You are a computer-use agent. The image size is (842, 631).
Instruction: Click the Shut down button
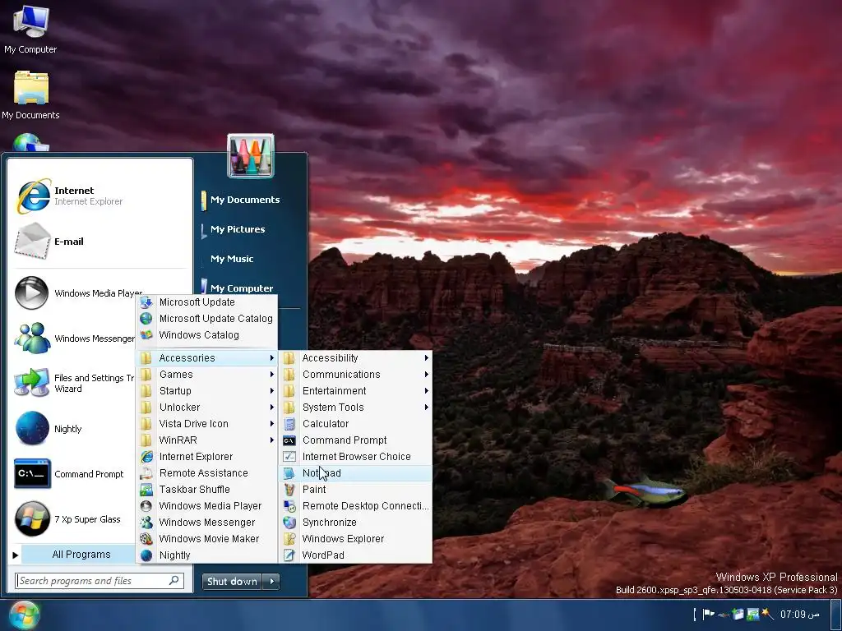[233, 581]
